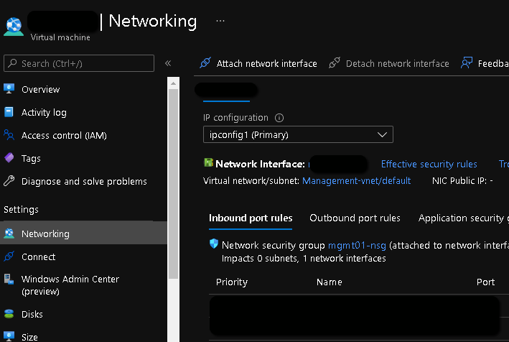Click the Networking sidebar icon

pos(9,234)
